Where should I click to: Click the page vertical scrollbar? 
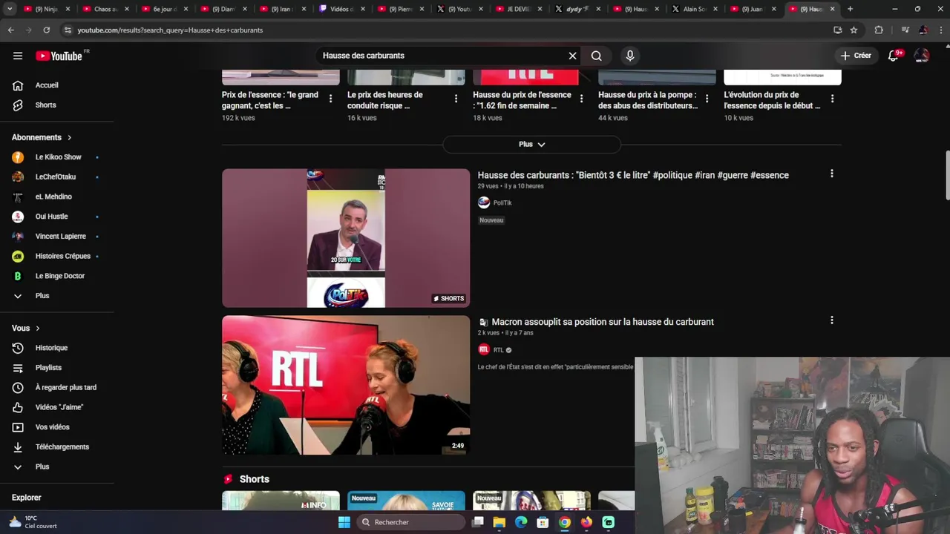pyautogui.click(x=947, y=175)
